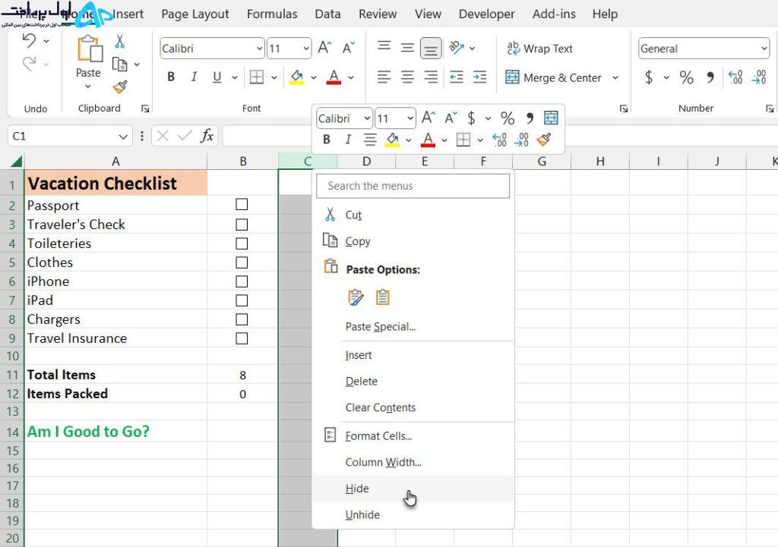The image size is (778, 547).
Task: Click the Undo arrow icon
Action: (30, 41)
